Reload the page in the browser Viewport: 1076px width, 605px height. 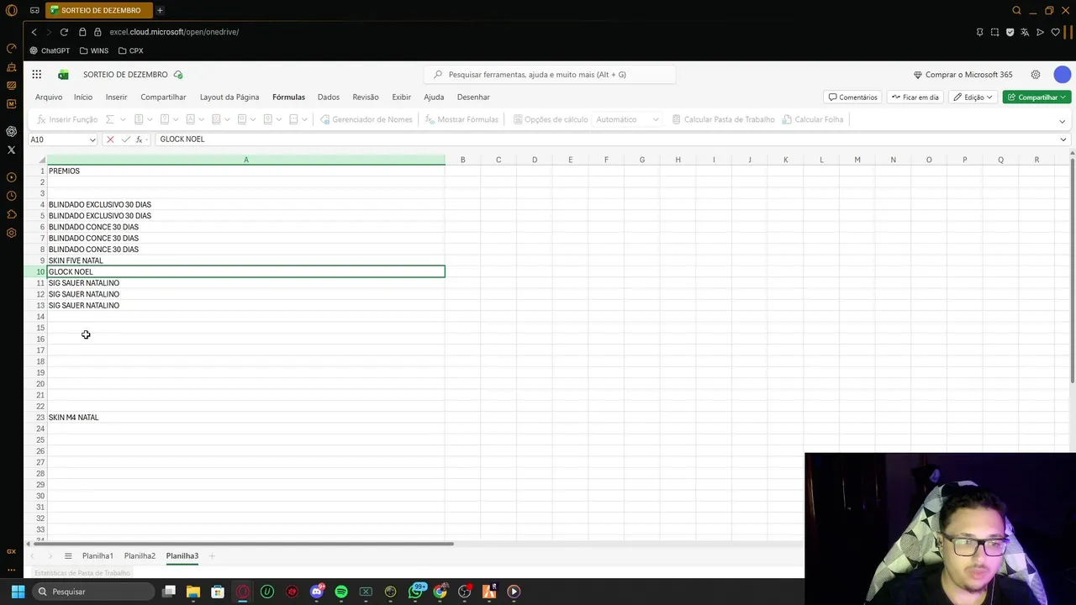pyautogui.click(x=64, y=32)
